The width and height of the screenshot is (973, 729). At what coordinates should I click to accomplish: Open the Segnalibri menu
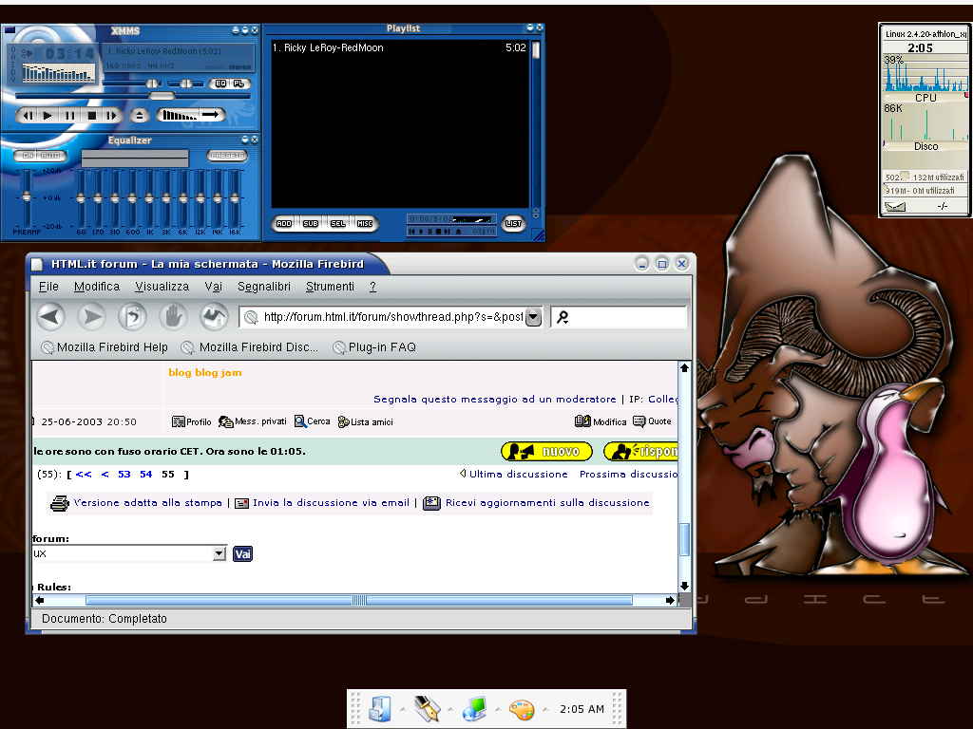pyautogui.click(x=264, y=287)
